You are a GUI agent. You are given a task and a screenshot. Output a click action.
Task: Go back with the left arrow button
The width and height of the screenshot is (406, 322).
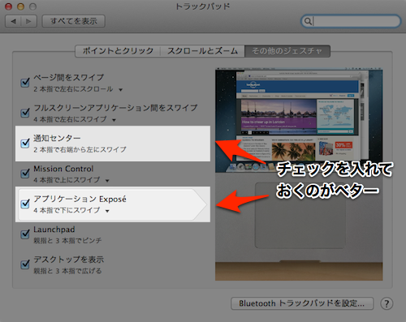click(x=13, y=21)
